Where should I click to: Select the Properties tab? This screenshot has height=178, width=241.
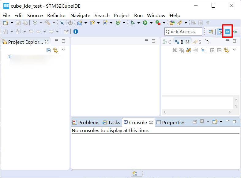171,122
